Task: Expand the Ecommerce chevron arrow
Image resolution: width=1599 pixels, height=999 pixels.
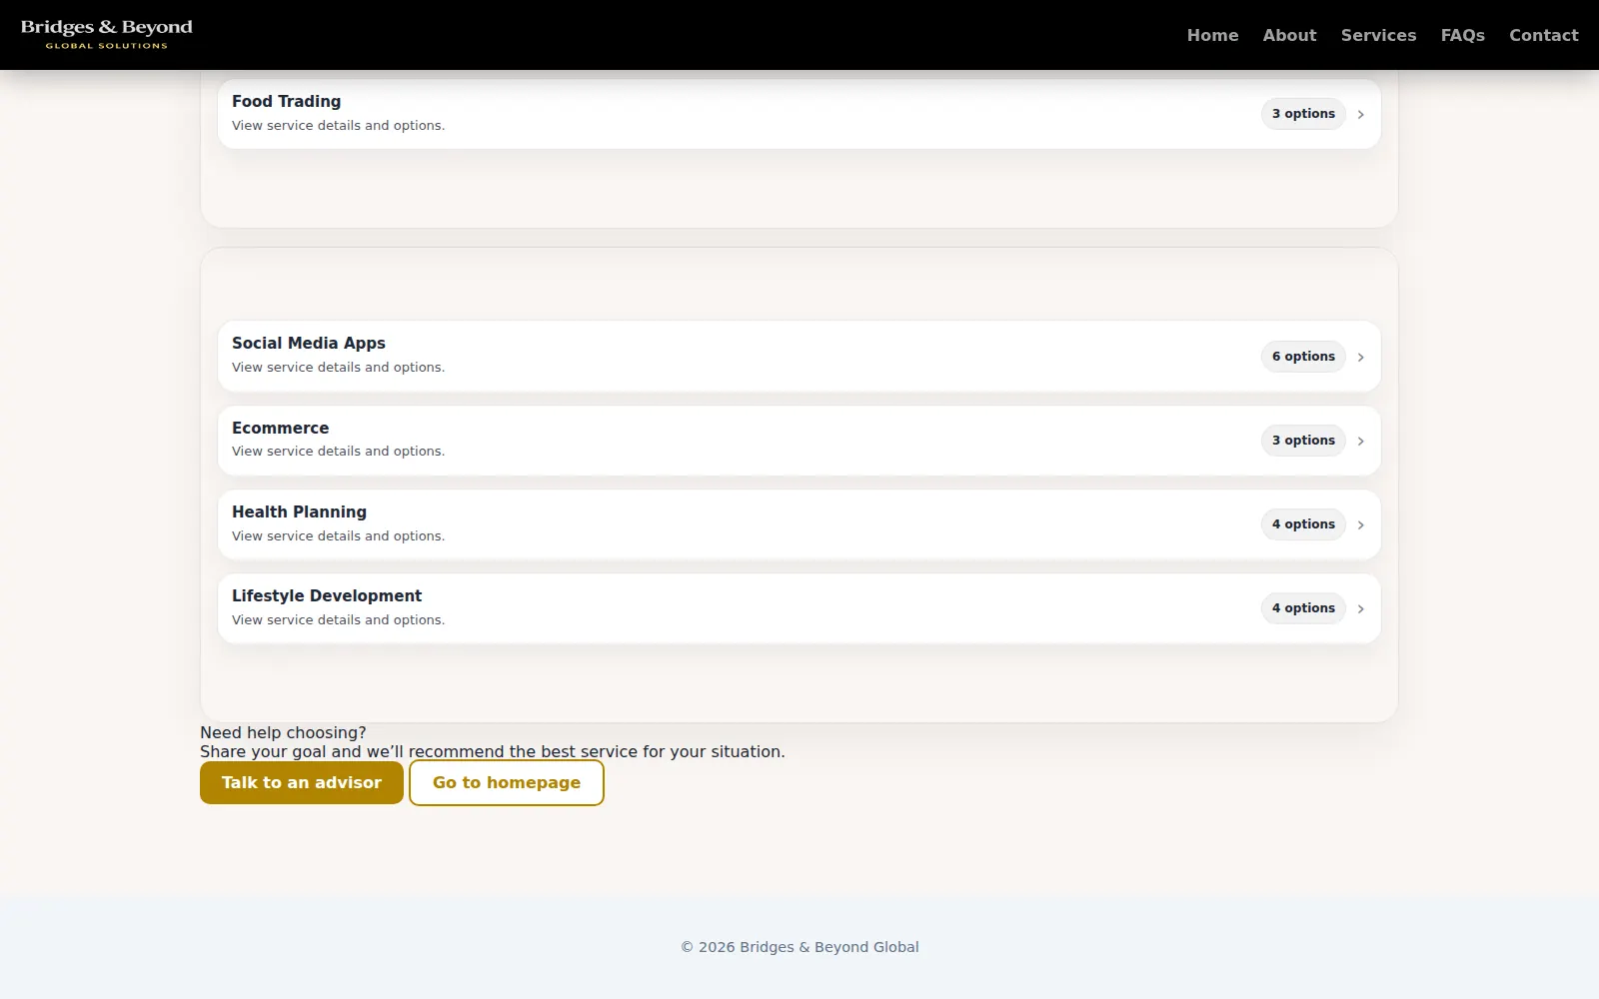Action: (1360, 441)
